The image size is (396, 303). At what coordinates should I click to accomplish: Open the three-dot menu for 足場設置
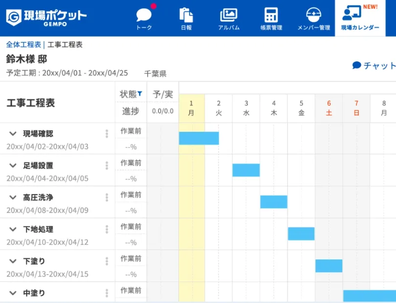pyautogui.click(x=107, y=165)
